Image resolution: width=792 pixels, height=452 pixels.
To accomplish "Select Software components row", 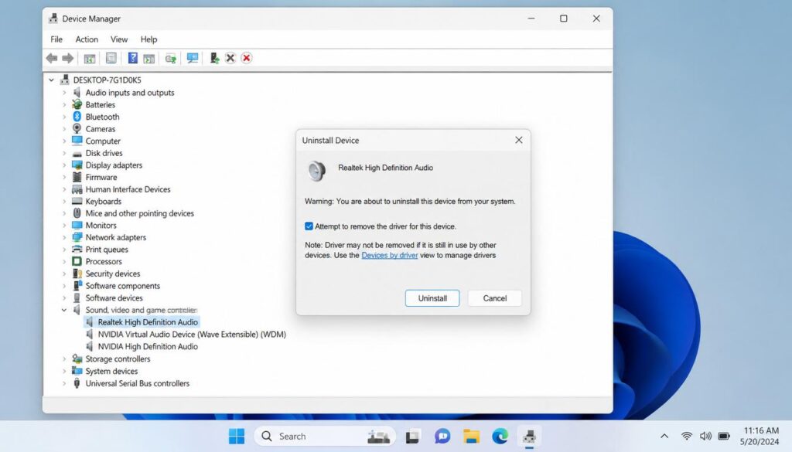I will (122, 286).
